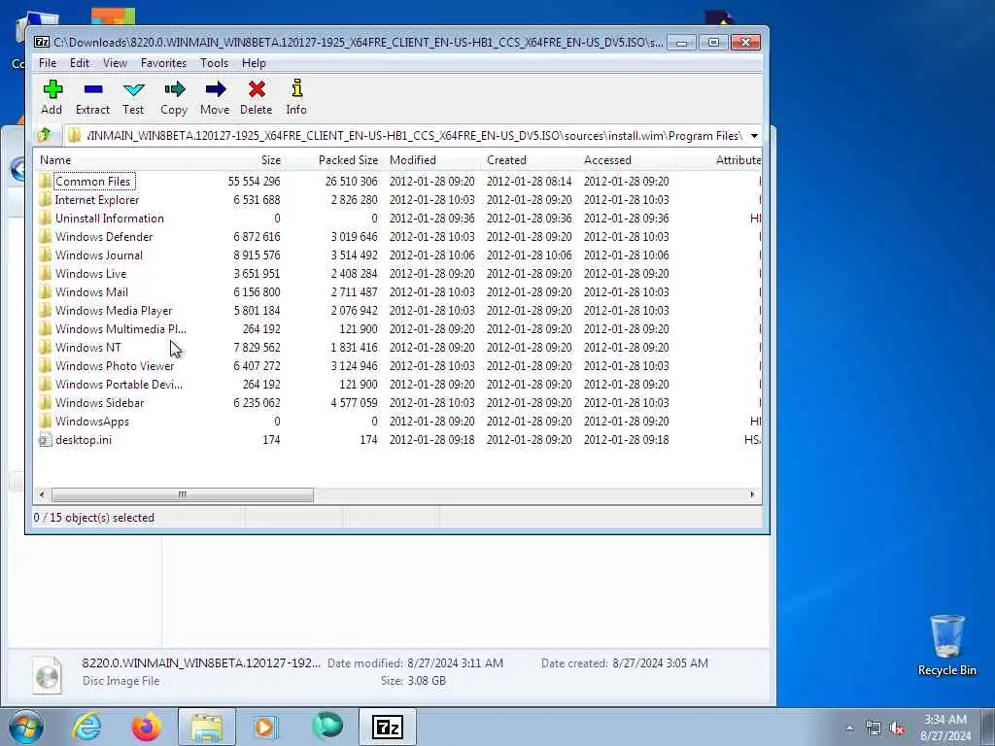Screen dimensions: 995x746
Task: Select the Windows NT row
Action: click(397, 347)
